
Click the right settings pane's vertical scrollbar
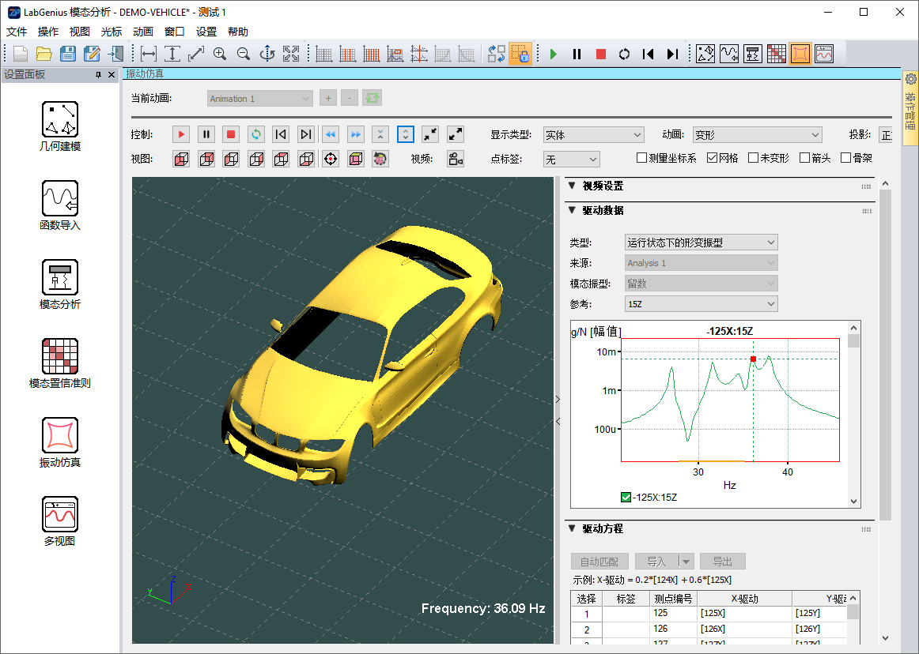click(885, 354)
